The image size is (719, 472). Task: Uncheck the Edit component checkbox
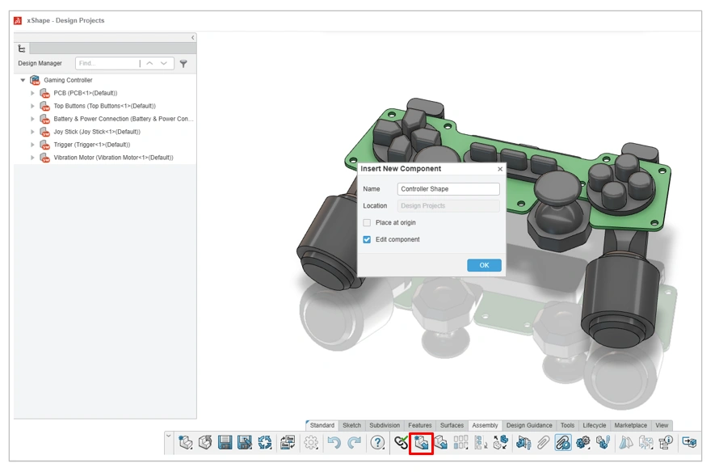(367, 239)
